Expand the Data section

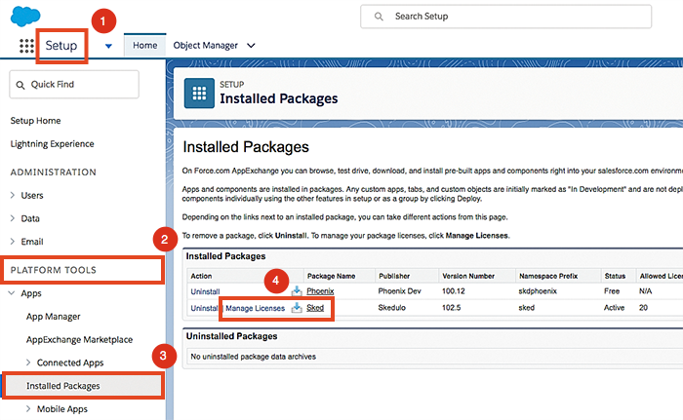coord(13,218)
